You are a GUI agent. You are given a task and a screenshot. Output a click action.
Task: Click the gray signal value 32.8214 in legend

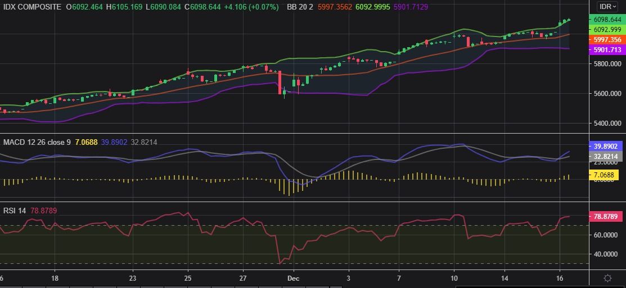[143, 142]
